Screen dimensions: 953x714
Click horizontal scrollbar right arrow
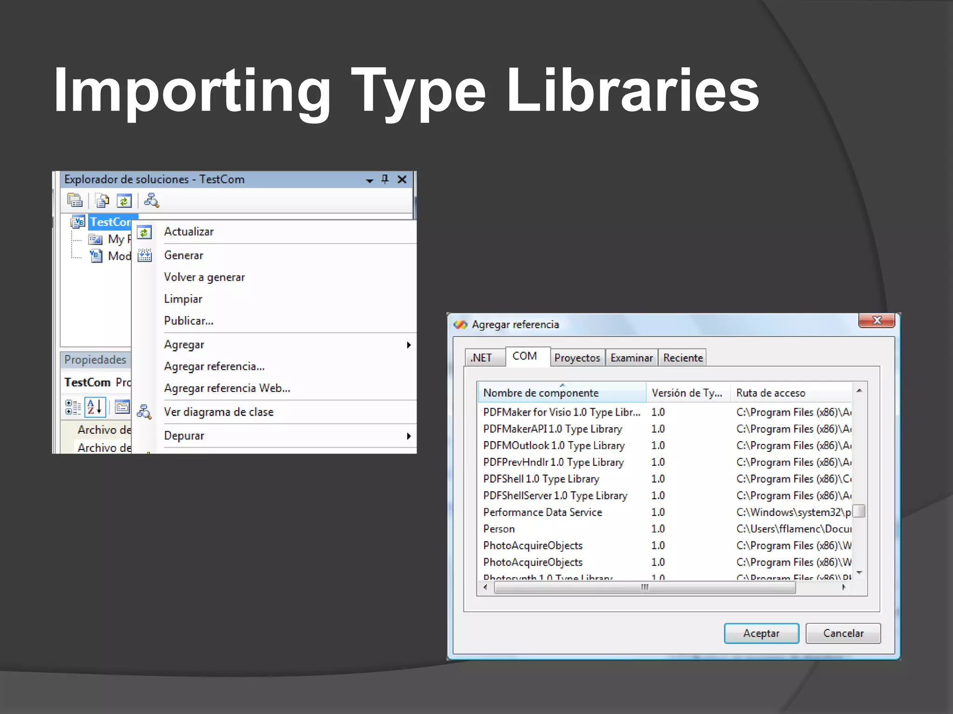click(844, 588)
